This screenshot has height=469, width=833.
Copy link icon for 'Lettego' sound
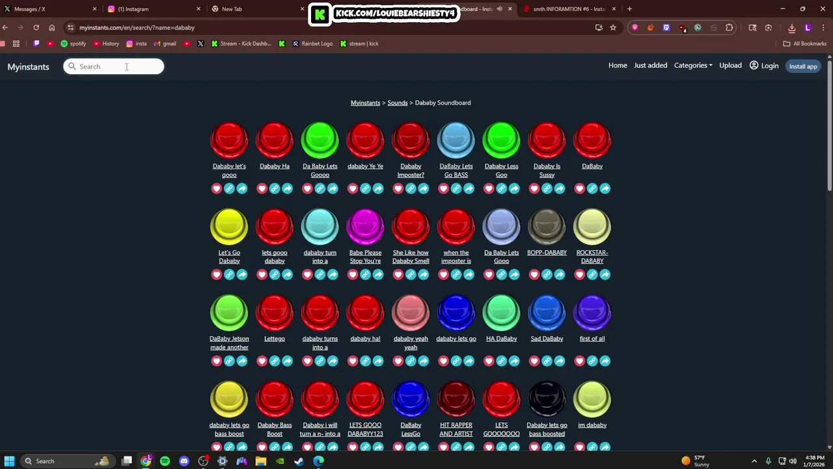pos(275,361)
